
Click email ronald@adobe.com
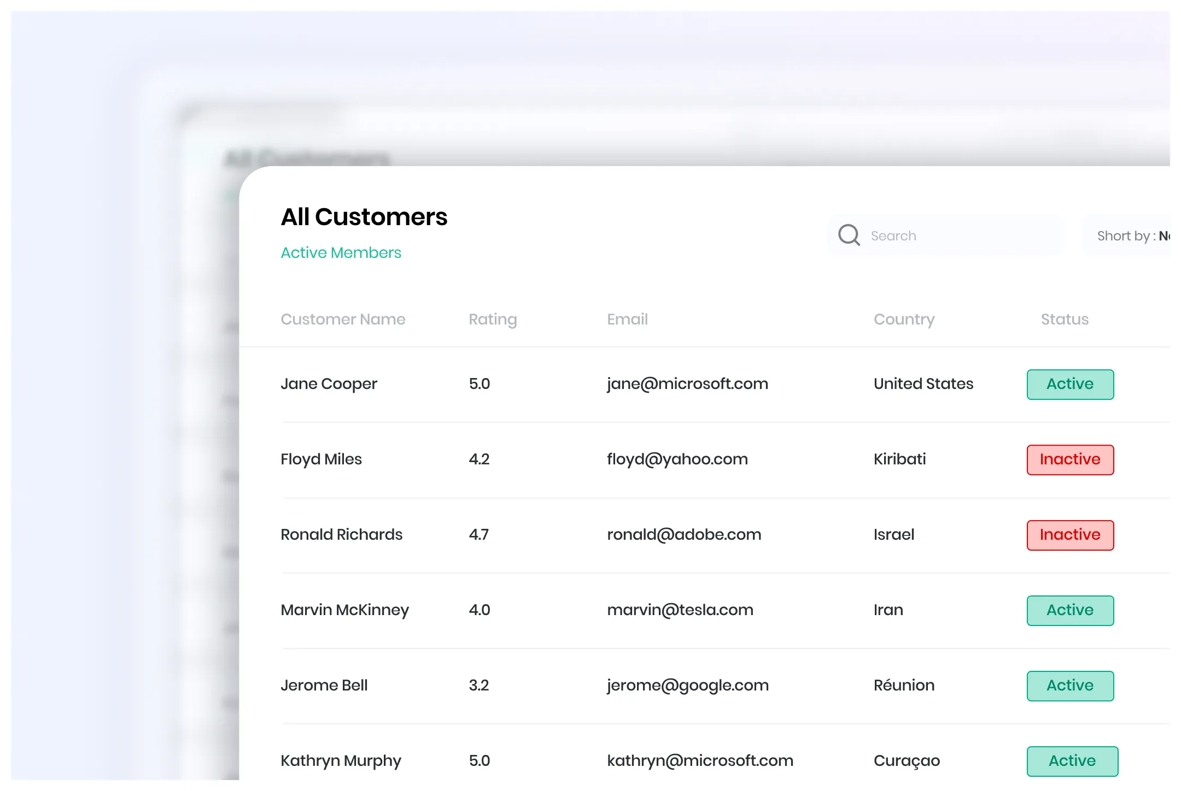684,534
